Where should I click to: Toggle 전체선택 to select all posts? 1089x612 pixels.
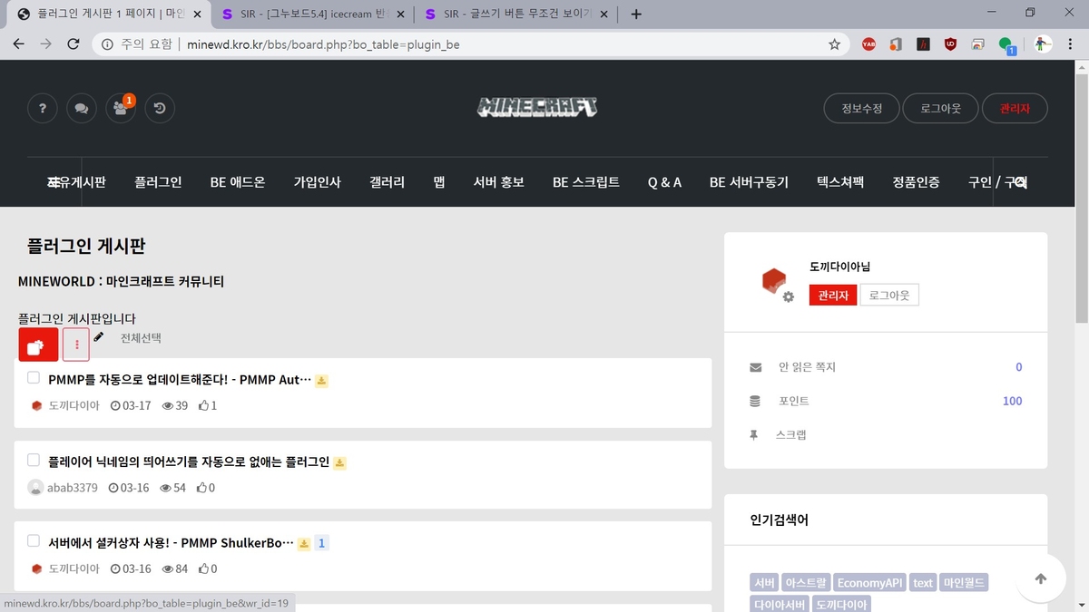pyautogui.click(x=141, y=337)
